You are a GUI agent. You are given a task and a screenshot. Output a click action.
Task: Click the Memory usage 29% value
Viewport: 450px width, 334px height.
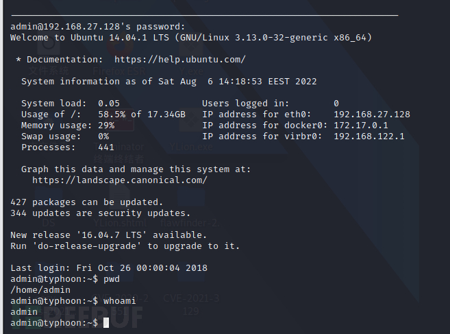(x=106, y=126)
